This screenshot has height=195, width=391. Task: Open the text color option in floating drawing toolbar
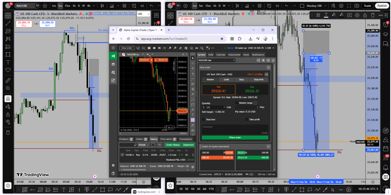tap(326, 15)
